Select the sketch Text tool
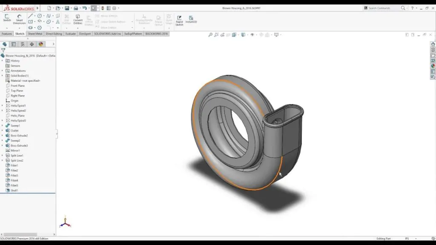Screen dimensions: 436x245 57,22
